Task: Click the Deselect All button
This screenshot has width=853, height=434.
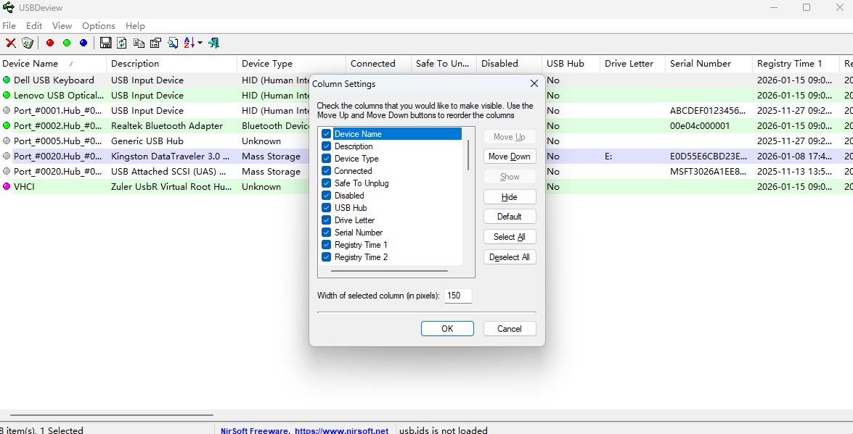Action: pos(510,257)
